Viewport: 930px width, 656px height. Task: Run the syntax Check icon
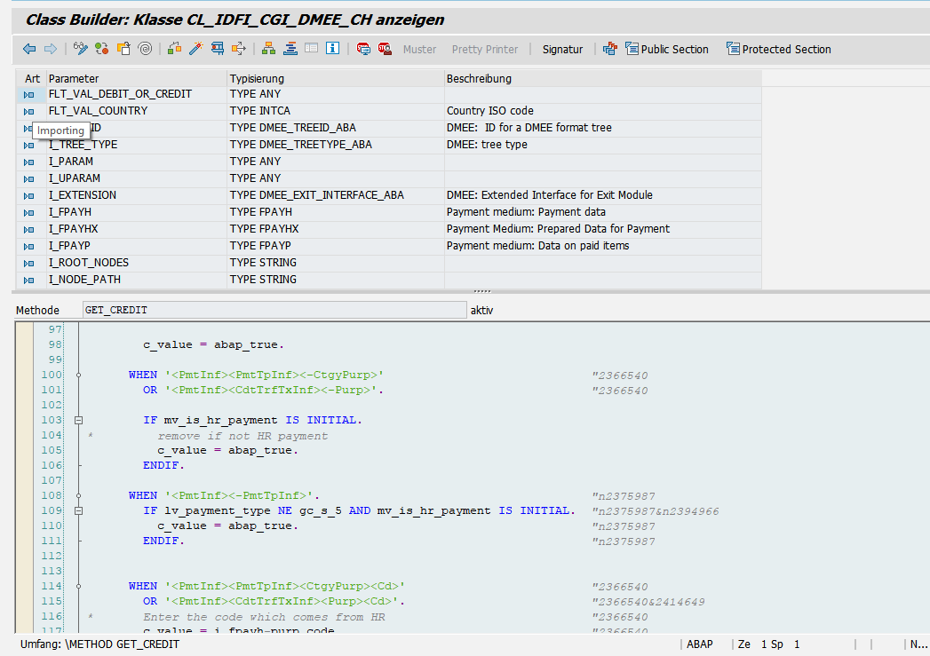click(x=174, y=49)
